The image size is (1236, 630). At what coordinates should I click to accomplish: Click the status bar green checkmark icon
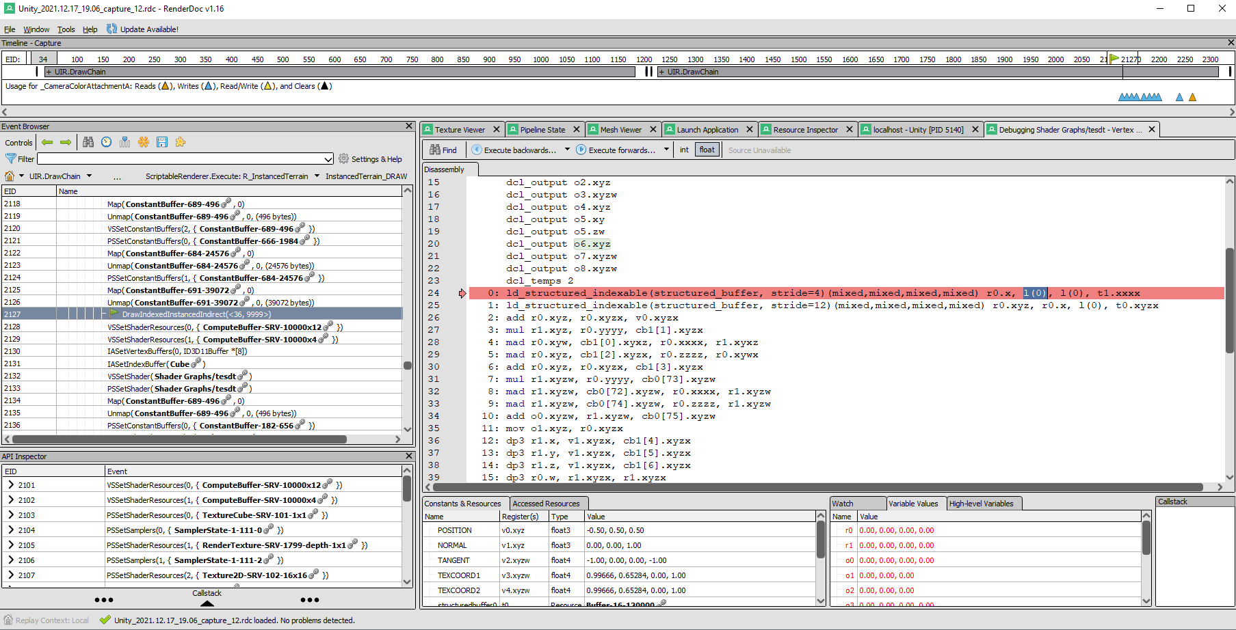pyautogui.click(x=105, y=620)
